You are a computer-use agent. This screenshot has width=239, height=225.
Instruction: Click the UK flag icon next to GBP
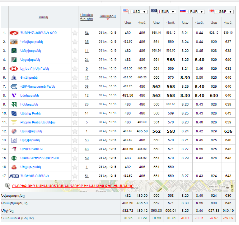[212, 11]
